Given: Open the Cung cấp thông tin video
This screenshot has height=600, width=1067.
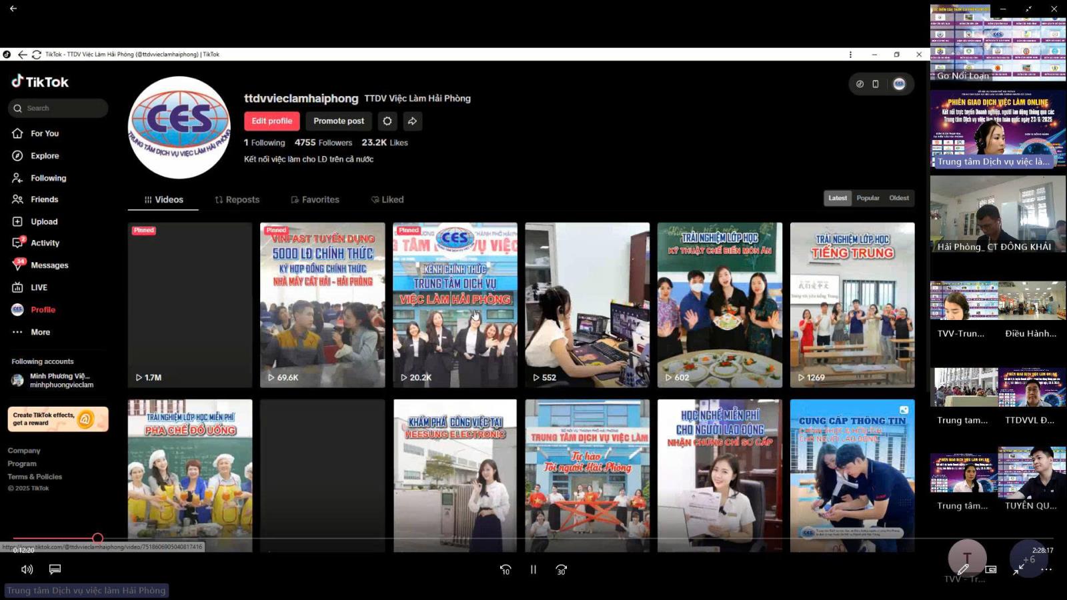Looking at the screenshot, I should coord(852,475).
